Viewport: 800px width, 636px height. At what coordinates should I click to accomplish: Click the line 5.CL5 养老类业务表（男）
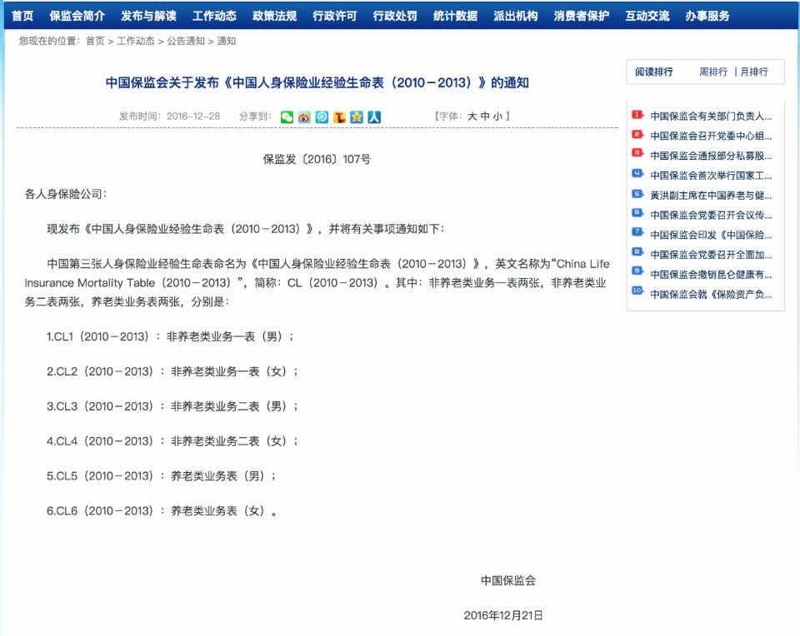(161, 476)
